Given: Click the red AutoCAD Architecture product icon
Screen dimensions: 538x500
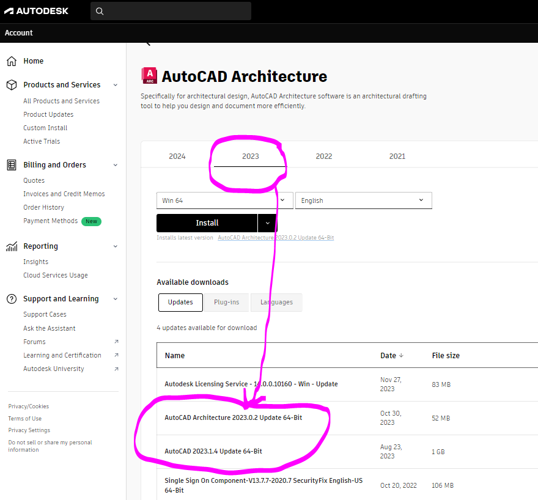Looking at the screenshot, I should click(150, 76).
